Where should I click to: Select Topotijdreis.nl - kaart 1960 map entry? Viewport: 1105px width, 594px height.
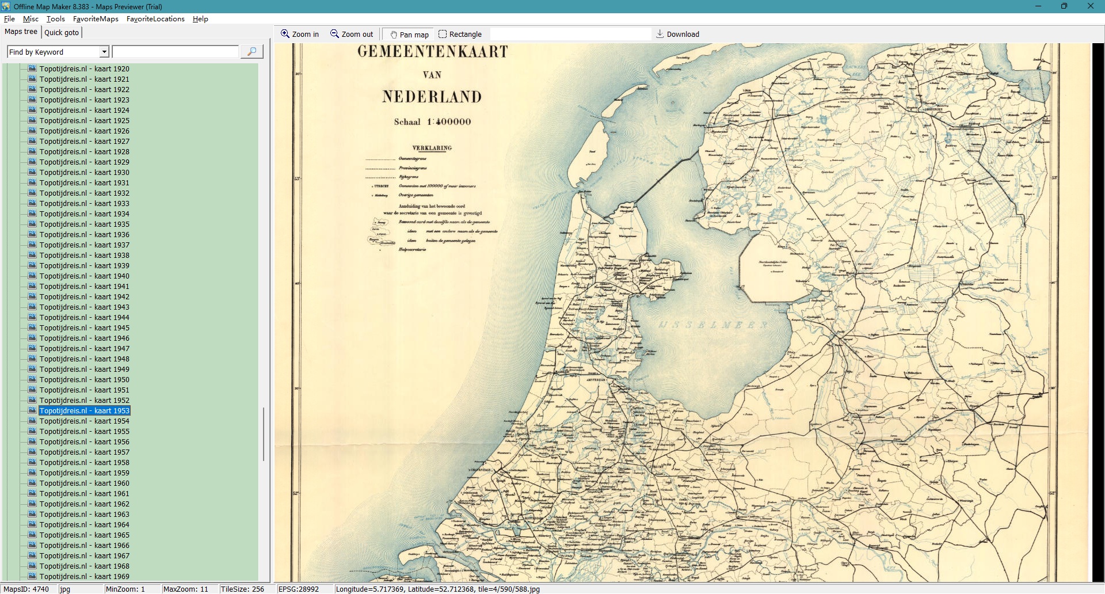84,483
